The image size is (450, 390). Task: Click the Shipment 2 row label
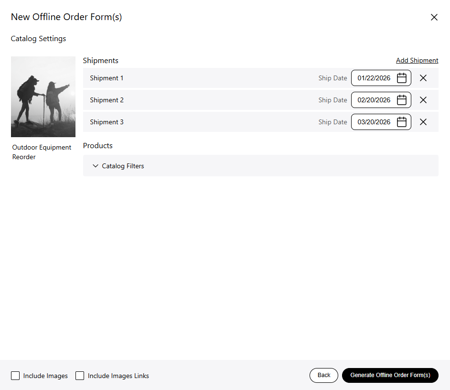(x=107, y=100)
